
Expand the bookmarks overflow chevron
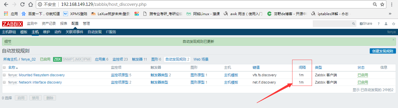coord(390,14)
